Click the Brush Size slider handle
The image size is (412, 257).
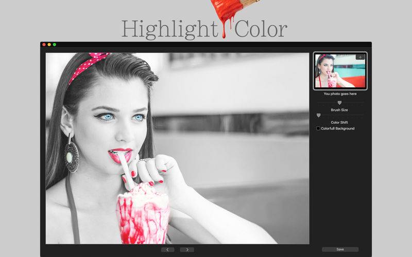(339, 103)
